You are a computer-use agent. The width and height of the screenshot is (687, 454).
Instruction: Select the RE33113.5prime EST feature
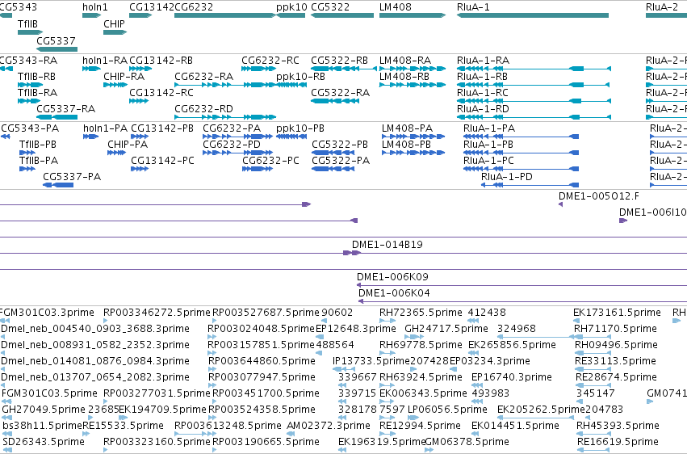[593, 369]
